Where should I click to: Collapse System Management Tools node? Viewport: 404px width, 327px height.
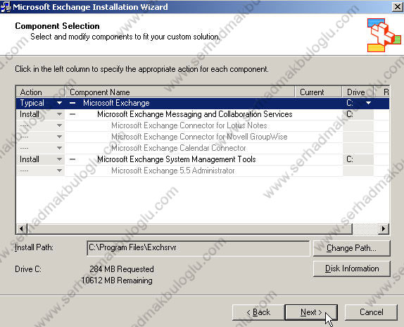pos(72,159)
